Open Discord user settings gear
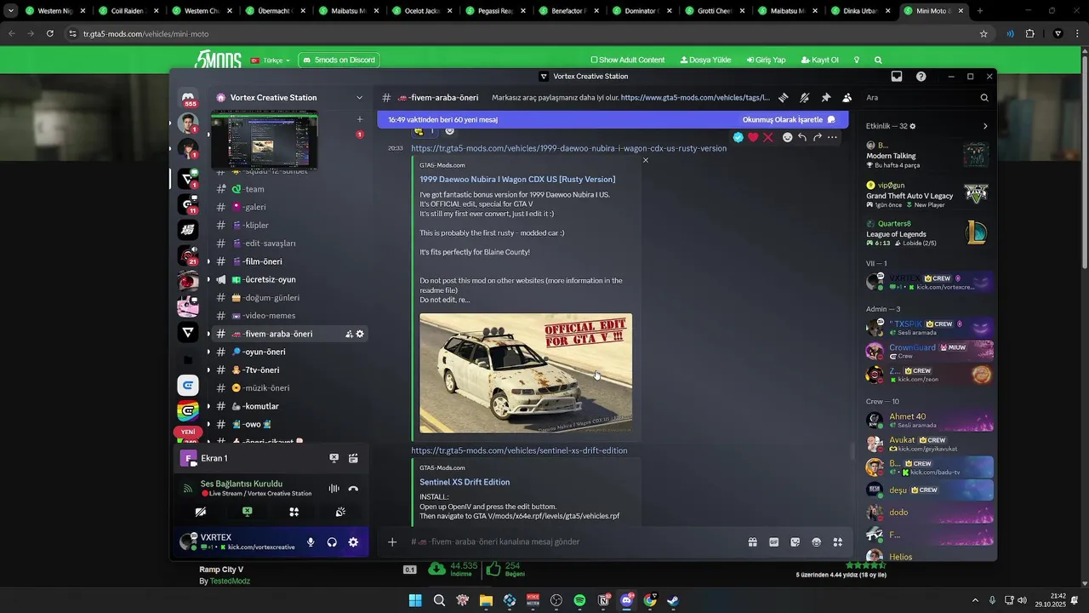 [353, 542]
